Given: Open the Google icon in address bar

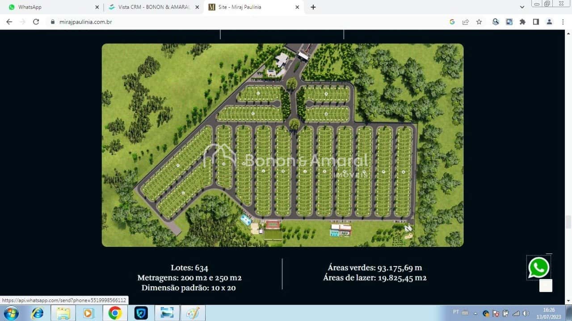Looking at the screenshot, I should pyautogui.click(x=452, y=22).
